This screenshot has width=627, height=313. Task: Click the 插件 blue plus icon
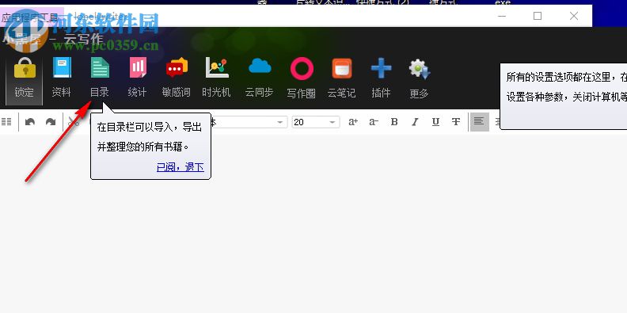381,68
